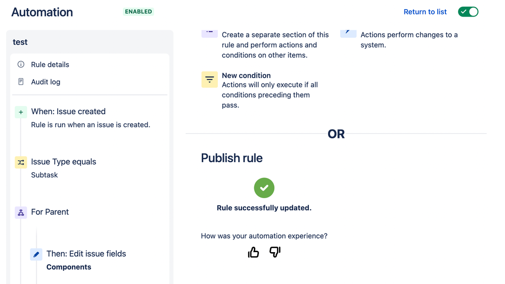Click the thumbs up feedback icon

(253, 252)
